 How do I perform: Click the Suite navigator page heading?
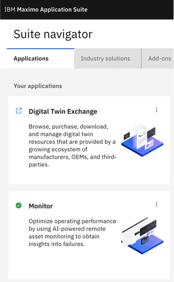[53, 34]
